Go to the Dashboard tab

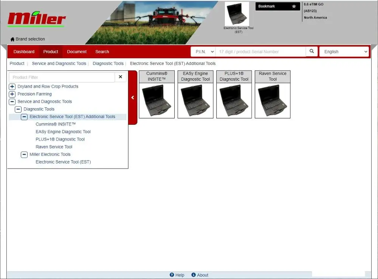coord(24,52)
